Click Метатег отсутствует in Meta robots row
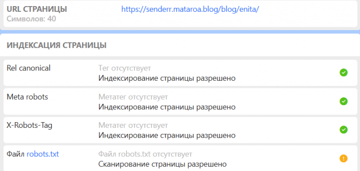360x171 pixels. (133, 97)
